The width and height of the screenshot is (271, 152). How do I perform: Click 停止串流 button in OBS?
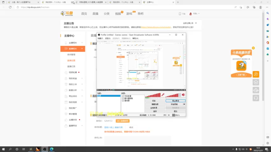click(175, 101)
